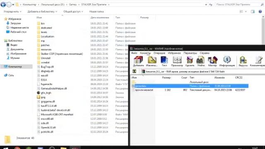Viewport: 265px width, 149px height.
Task: Open the Explorer view options dropdown arrow
Action: (x=246, y=12)
